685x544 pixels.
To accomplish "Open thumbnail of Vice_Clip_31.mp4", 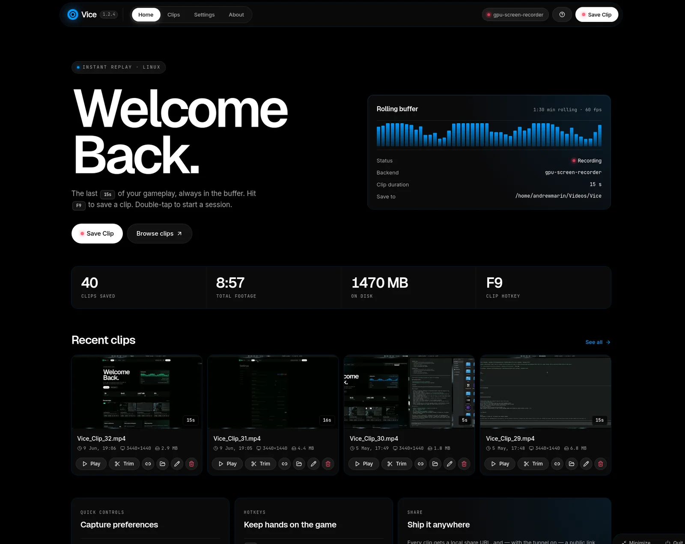I will pos(273,392).
